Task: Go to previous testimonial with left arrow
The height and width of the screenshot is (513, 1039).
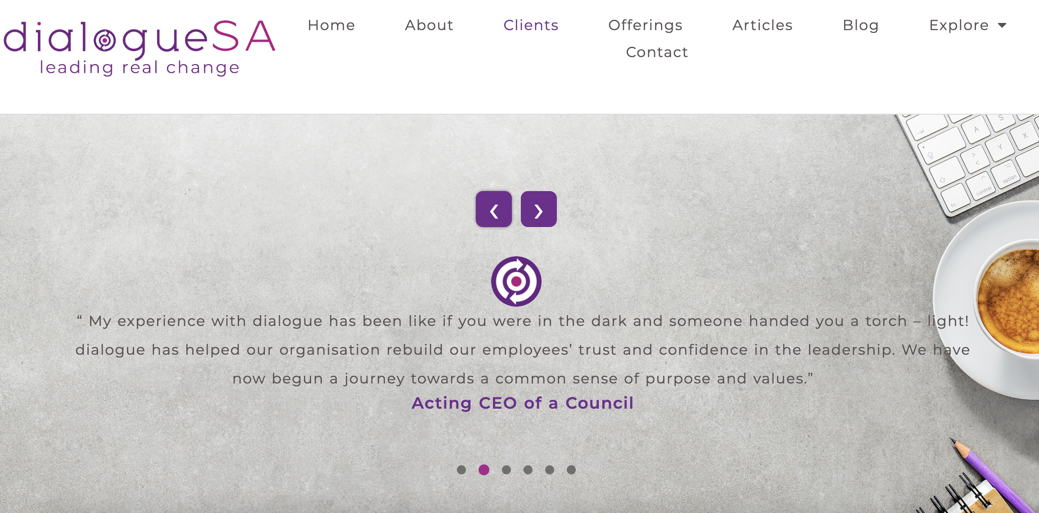Action: tap(494, 209)
